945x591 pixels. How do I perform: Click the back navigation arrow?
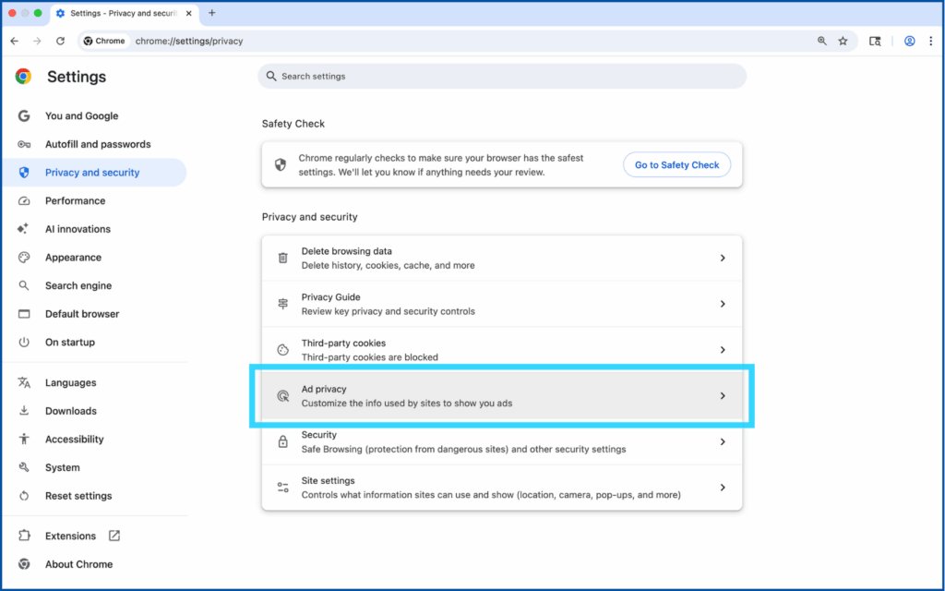tap(15, 41)
